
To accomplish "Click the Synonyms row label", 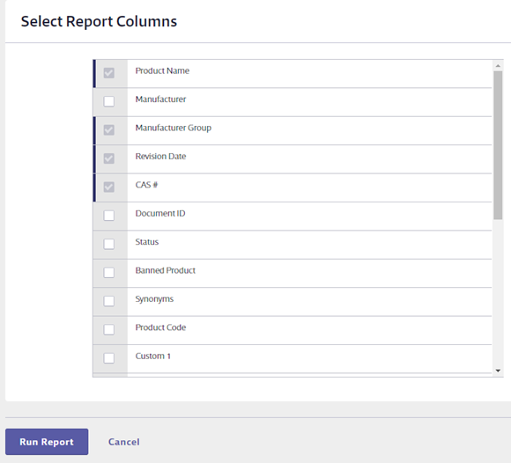I will (x=154, y=299).
